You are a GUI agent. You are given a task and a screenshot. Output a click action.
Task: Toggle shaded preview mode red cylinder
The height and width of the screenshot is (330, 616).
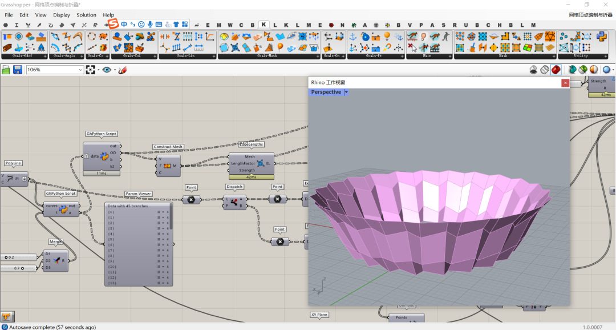click(556, 70)
